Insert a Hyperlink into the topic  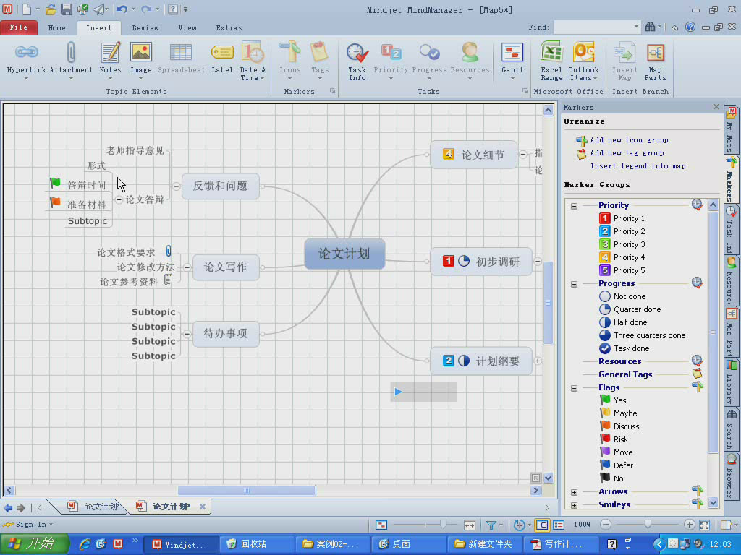click(x=27, y=61)
